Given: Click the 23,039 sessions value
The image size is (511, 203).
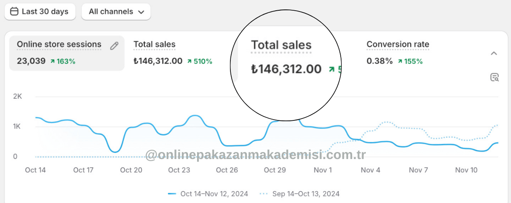Looking at the screenshot, I should pyautogui.click(x=31, y=61).
